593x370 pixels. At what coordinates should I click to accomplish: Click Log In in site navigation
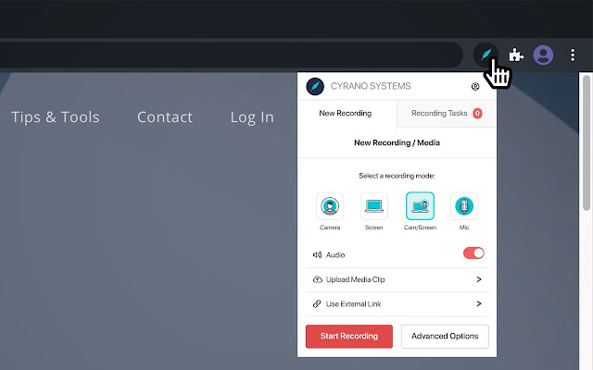(252, 117)
